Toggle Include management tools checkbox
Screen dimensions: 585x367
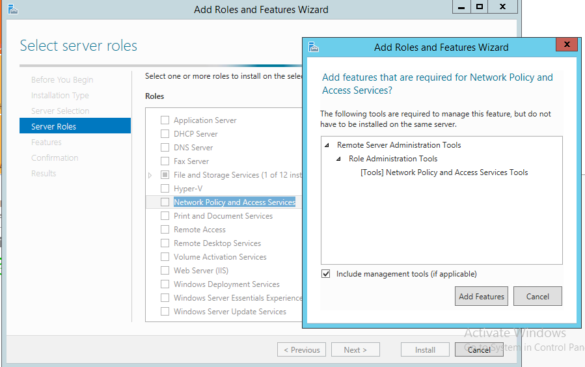[x=326, y=274]
